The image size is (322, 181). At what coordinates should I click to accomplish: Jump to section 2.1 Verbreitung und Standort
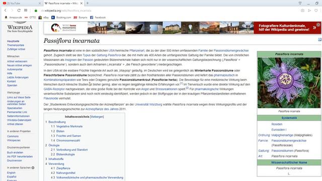pyautogui.click(x=72, y=150)
